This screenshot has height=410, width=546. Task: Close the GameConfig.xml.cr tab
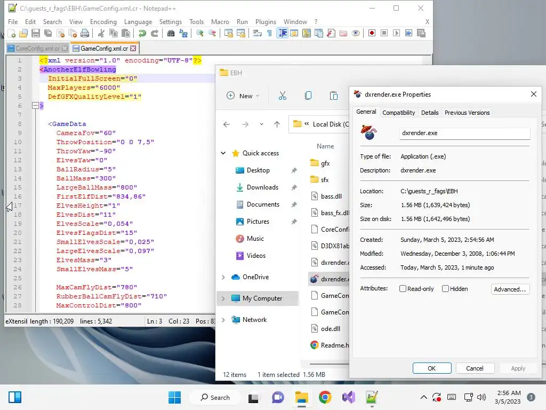coord(133,49)
